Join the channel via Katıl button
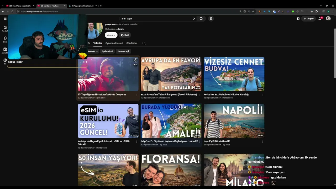336x189 pixels. tap(125, 35)
